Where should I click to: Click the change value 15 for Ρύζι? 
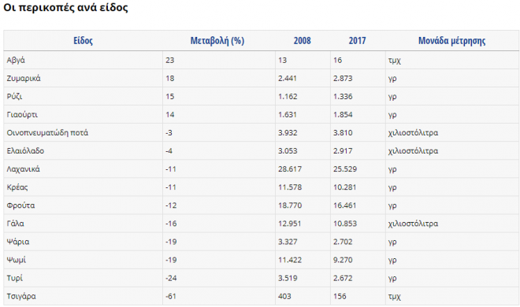(x=170, y=97)
